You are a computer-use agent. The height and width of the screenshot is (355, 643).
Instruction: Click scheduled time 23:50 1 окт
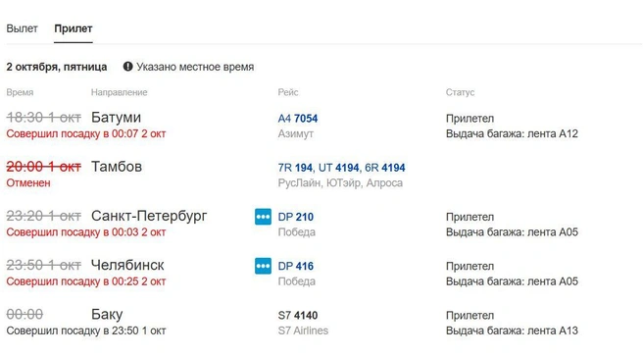tap(43, 265)
